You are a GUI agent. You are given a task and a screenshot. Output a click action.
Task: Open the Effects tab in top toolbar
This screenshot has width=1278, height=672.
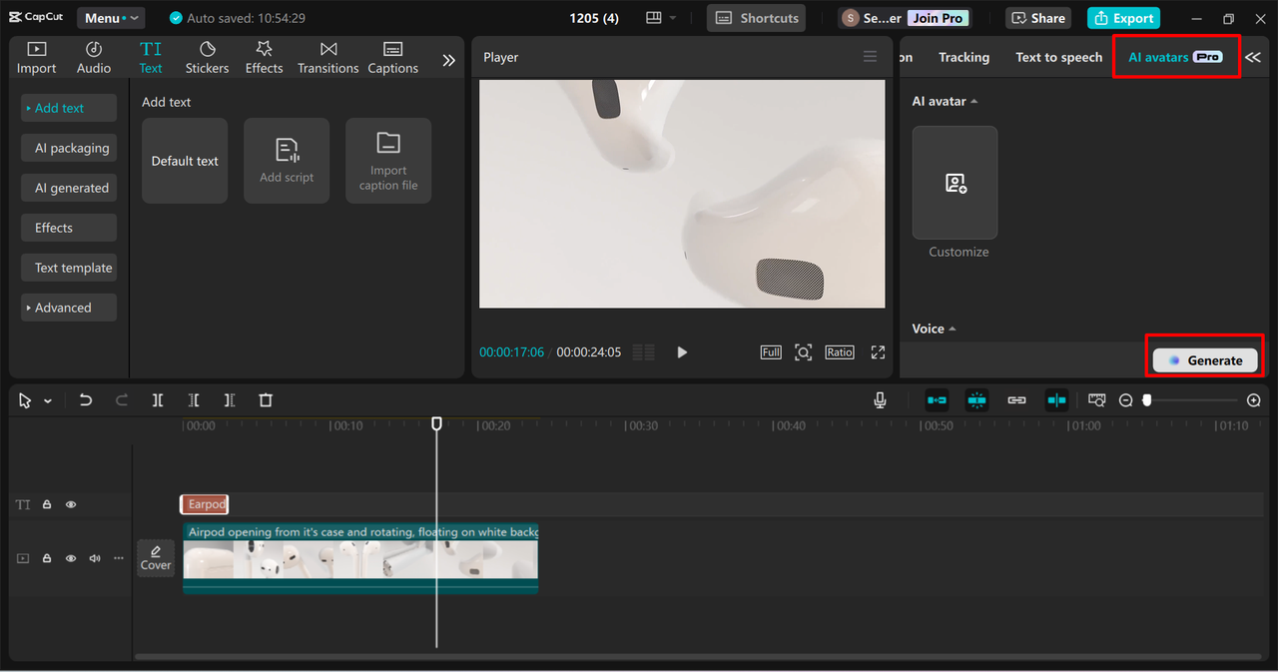click(x=264, y=58)
